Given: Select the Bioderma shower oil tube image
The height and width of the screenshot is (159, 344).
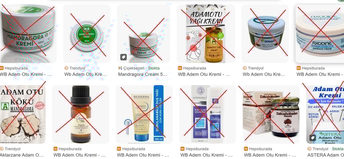Looking at the screenshot, I should tap(144, 114).
